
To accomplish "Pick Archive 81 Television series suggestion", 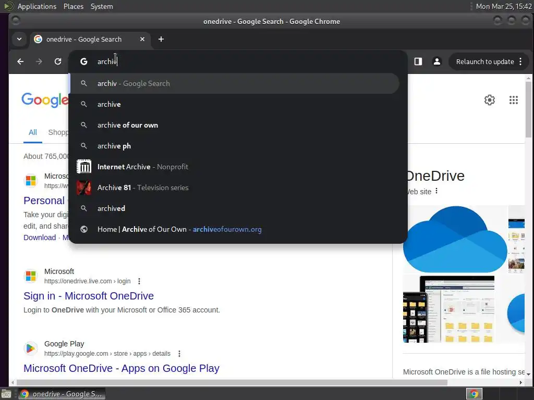I will pyautogui.click(x=234, y=187).
